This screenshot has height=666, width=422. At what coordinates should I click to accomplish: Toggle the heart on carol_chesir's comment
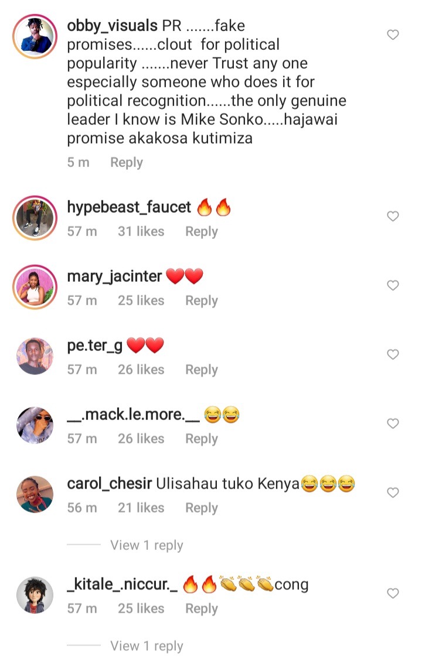pyautogui.click(x=393, y=492)
